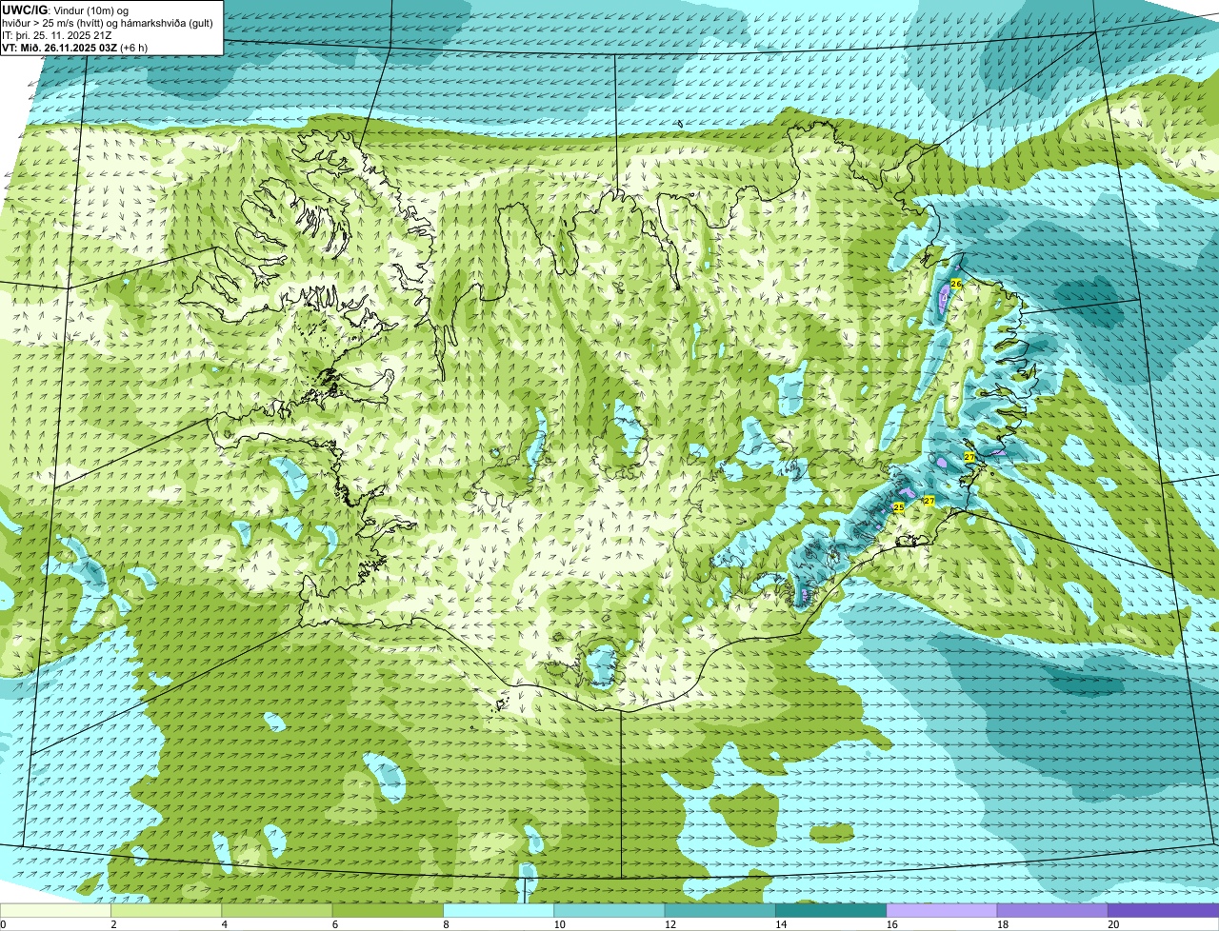Click the "14" value on the color scale

(781, 924)
